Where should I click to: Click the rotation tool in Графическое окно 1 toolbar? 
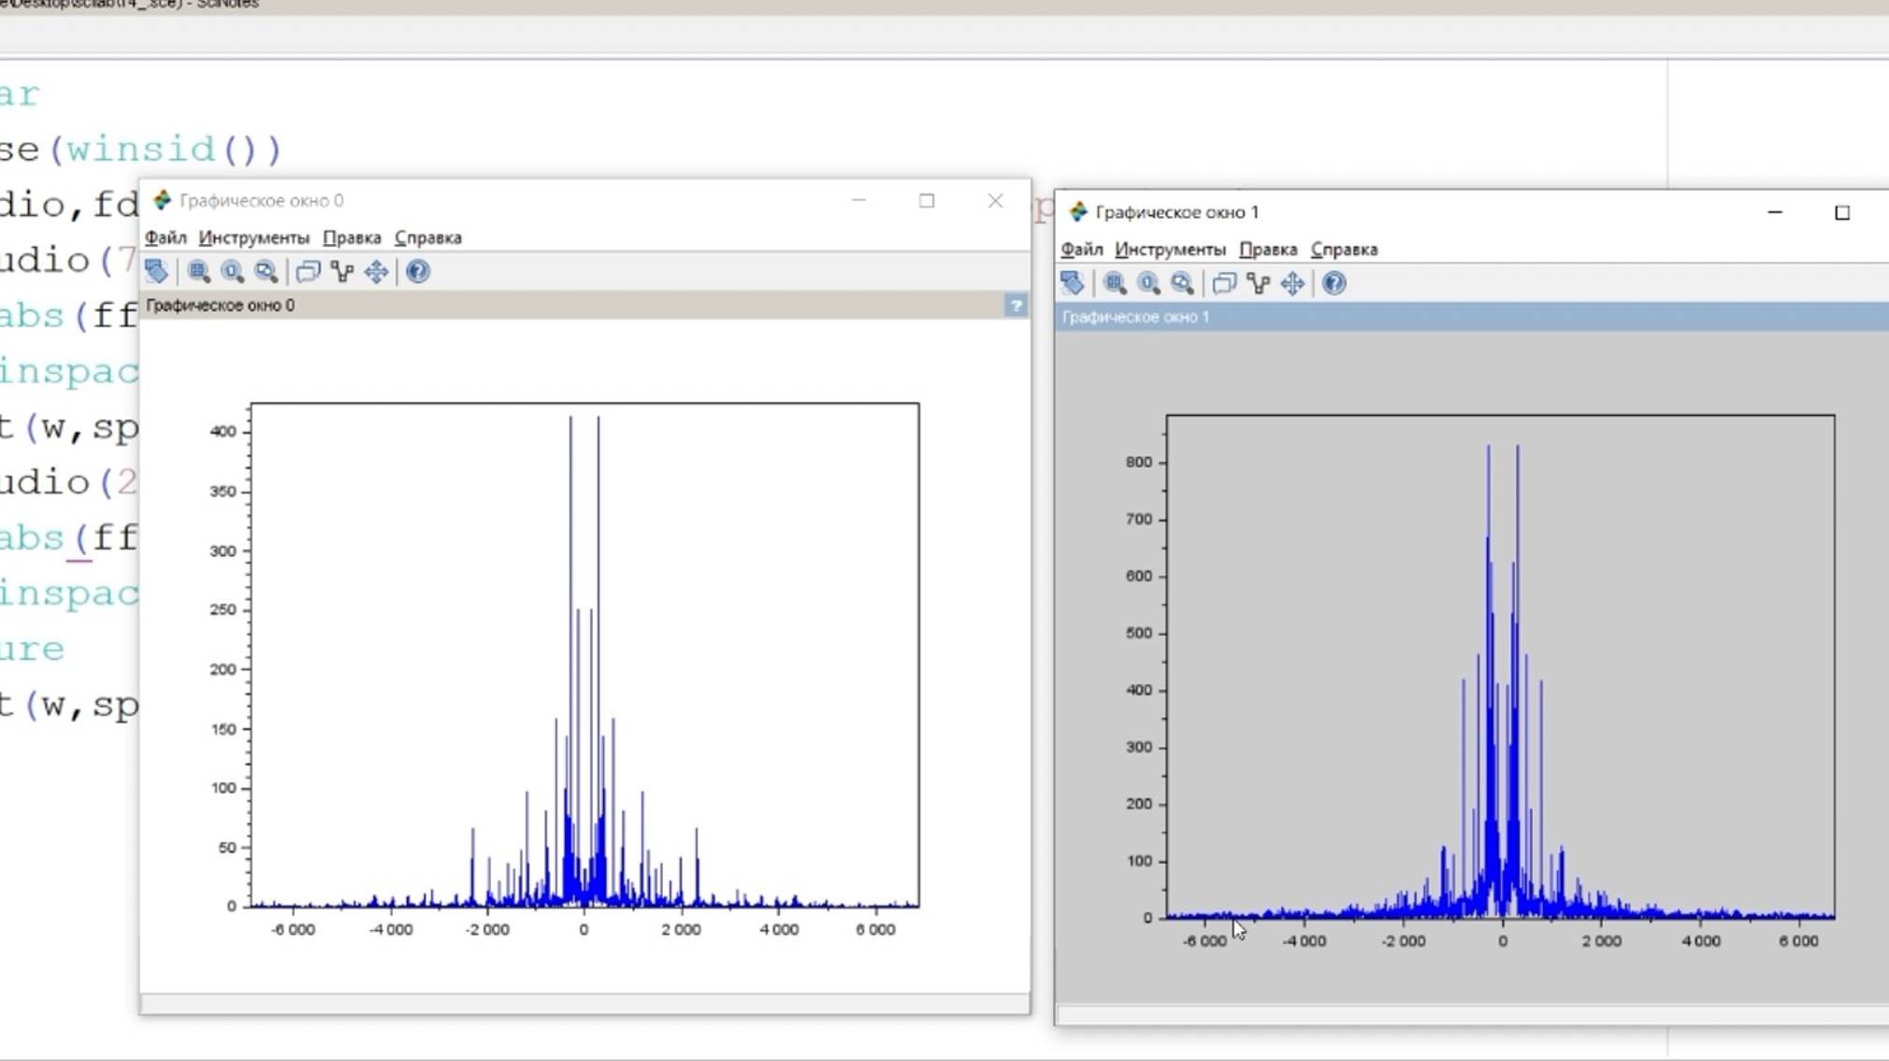(1073, 283)
